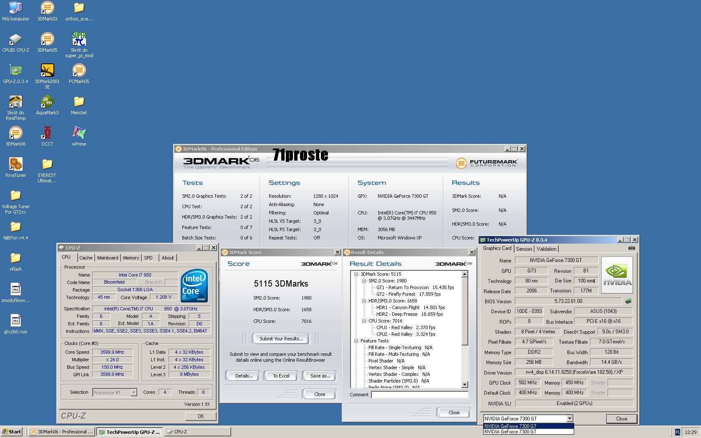Launch PCMark05 desktop shortcut
The image size is (701, 438).
click(79, 74)
